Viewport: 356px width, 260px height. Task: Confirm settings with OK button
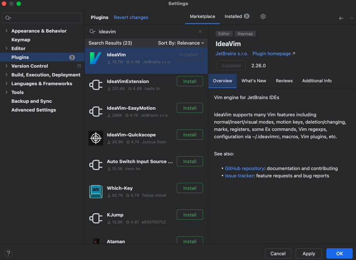pos(340,254)
